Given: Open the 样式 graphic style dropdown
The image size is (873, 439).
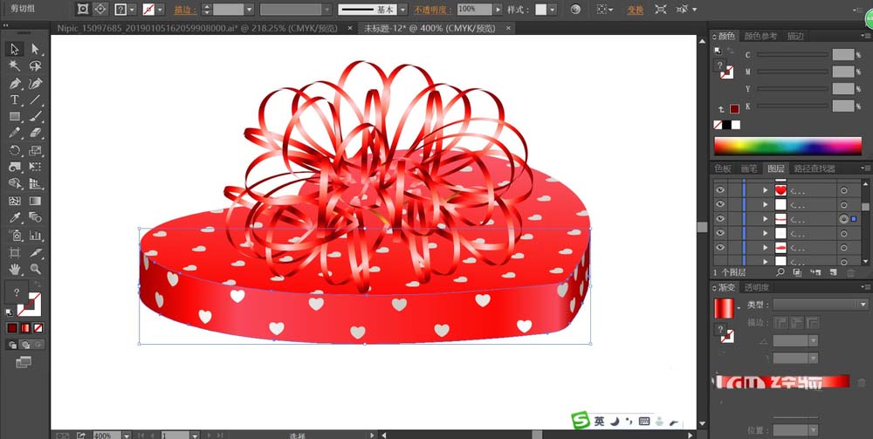Looking at the screenshot, I should (552, 10).
